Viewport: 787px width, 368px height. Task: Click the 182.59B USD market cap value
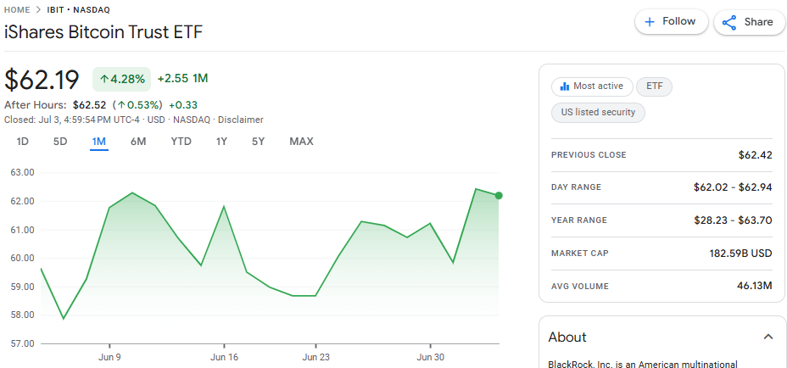point(740,254)
